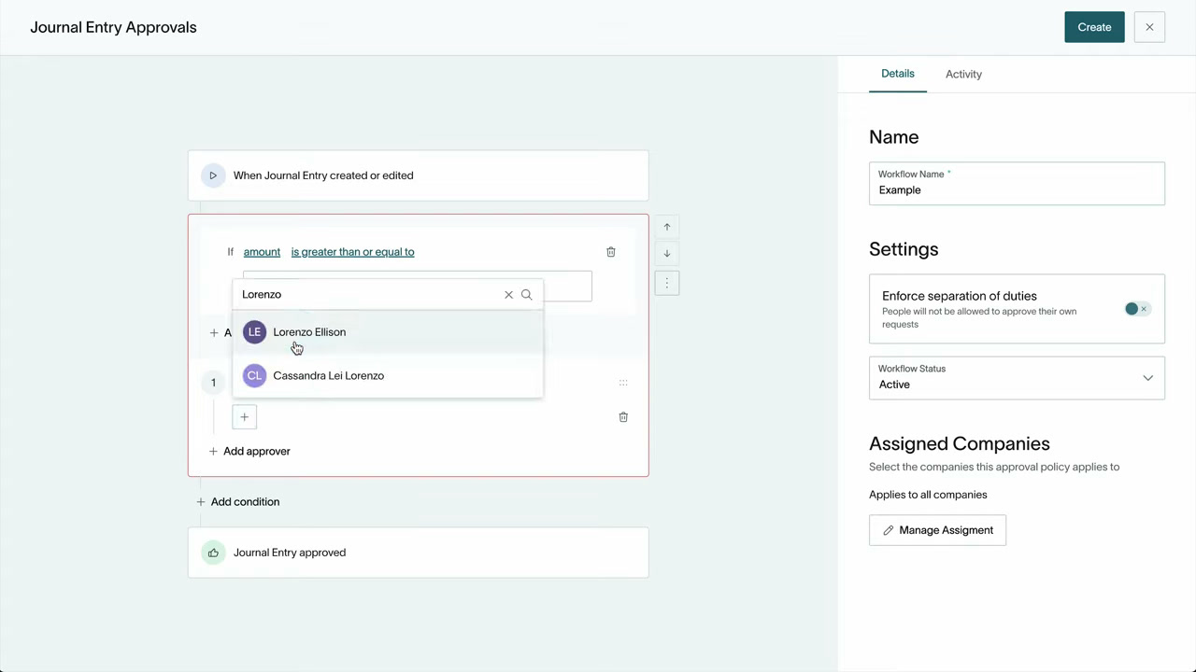1196x672 pixels.
Task: Click the 'Journal Entry approved' end step
Action: pyautogui.click(x=418, y=553)
